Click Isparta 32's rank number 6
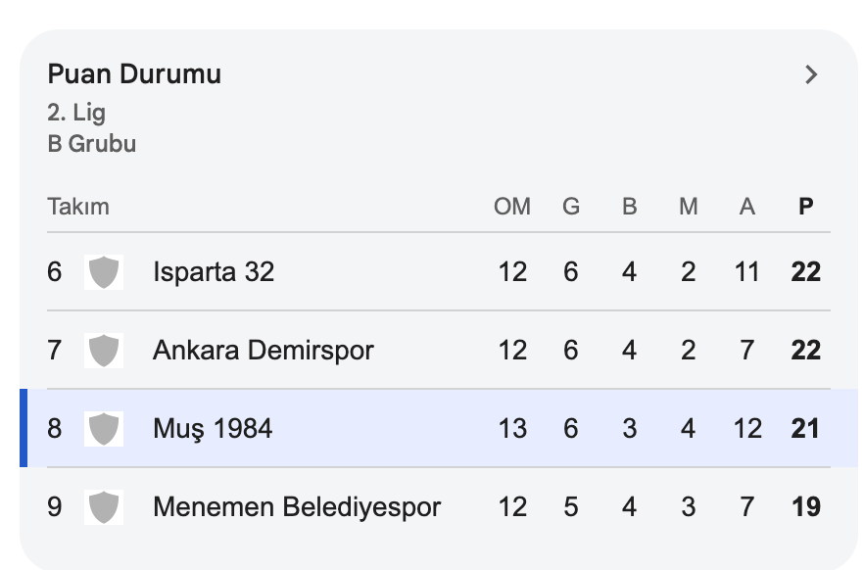 (x=55, y=272)
